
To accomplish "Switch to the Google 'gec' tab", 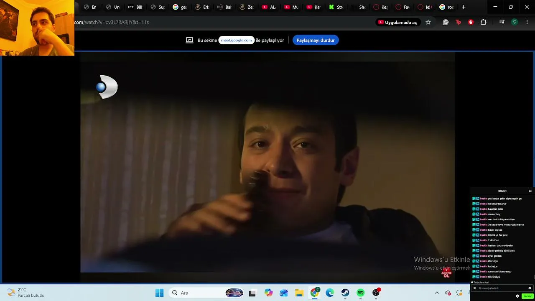I will (180, 7).
